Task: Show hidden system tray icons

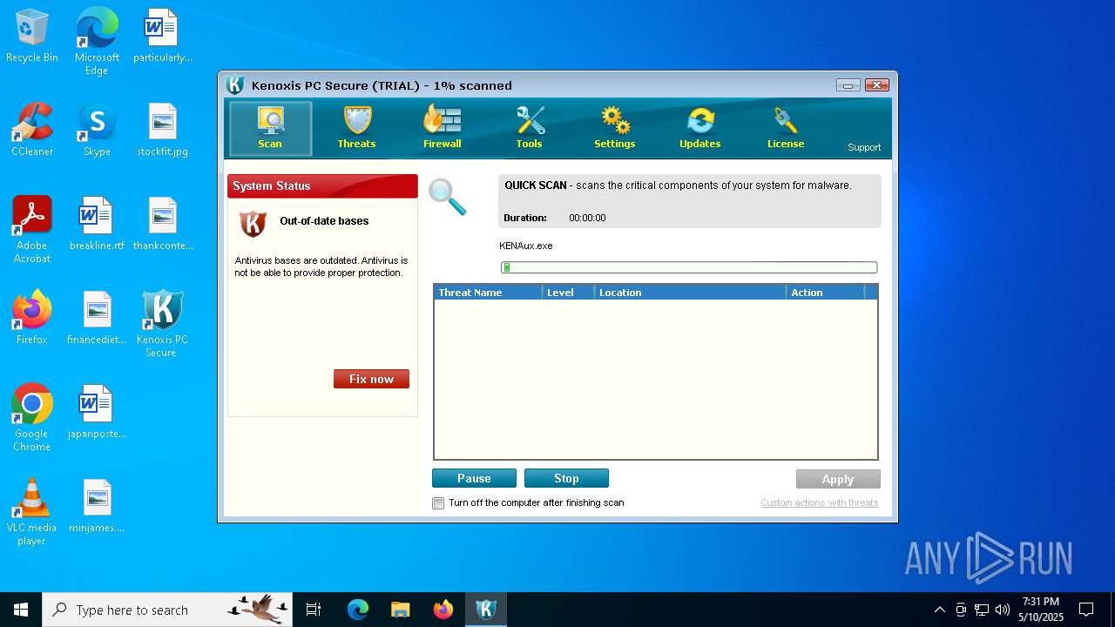Action: (x=939, y=610)
